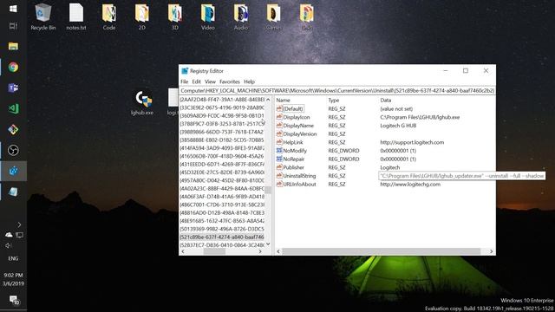Click the NoRepair DWORD value icon

[x=279, y=159]
